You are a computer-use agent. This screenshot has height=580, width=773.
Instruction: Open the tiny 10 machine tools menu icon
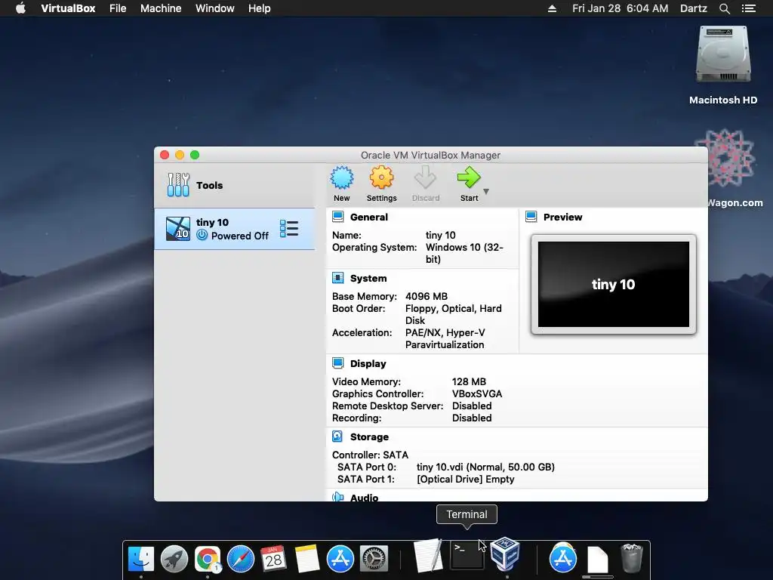[289, 229]
